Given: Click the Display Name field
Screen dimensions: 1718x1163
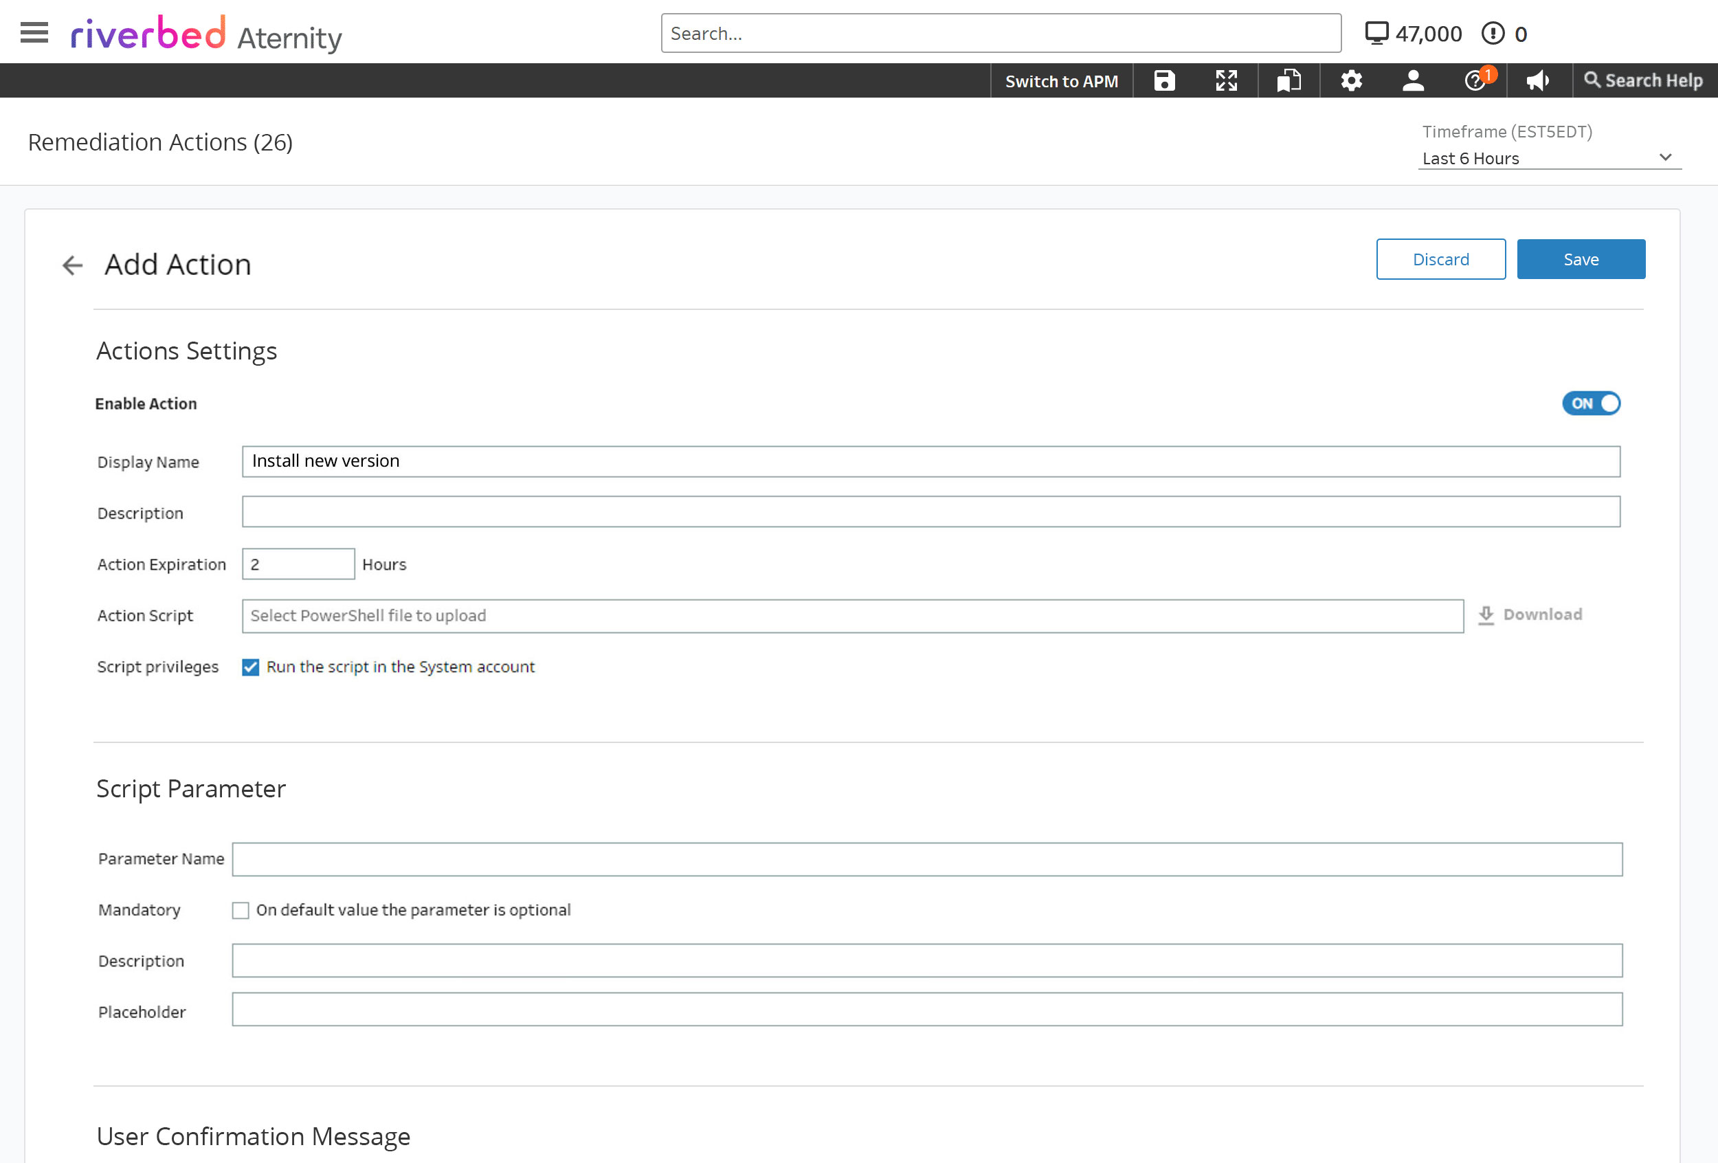Looking at the screenshot, I should point(930,461).
